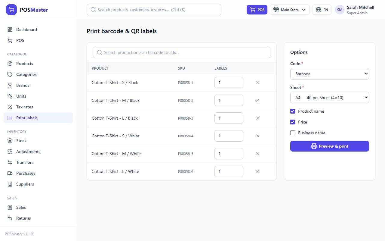Click the Products box icon in sidebar
Screen dimensions: 385x241
(x=10, y=64)
